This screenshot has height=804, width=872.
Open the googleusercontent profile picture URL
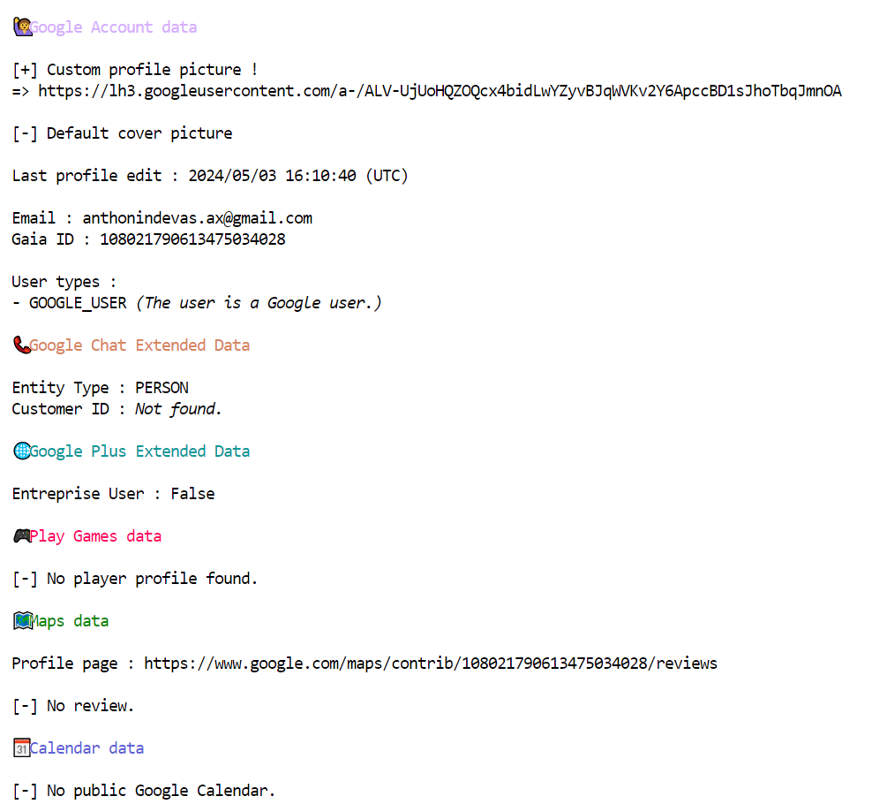[440, 91]
